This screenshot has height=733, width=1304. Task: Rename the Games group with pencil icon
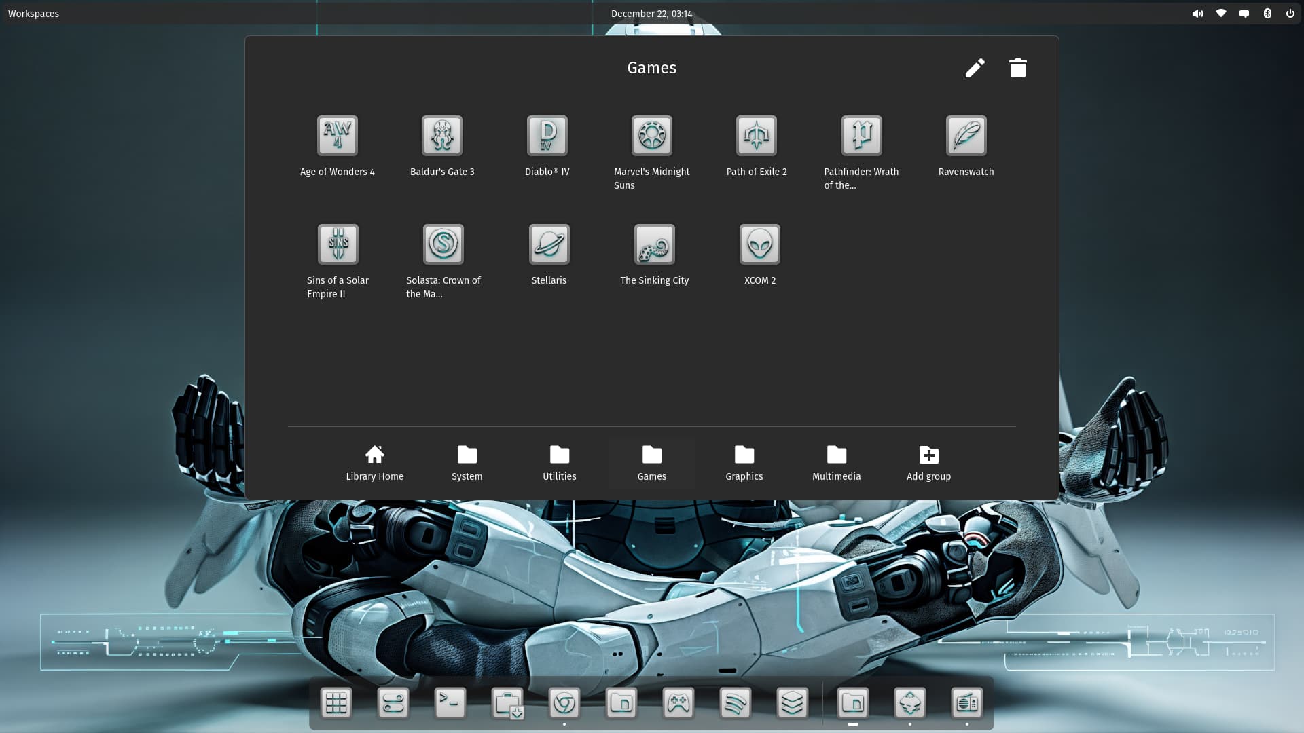pos(975,68)
